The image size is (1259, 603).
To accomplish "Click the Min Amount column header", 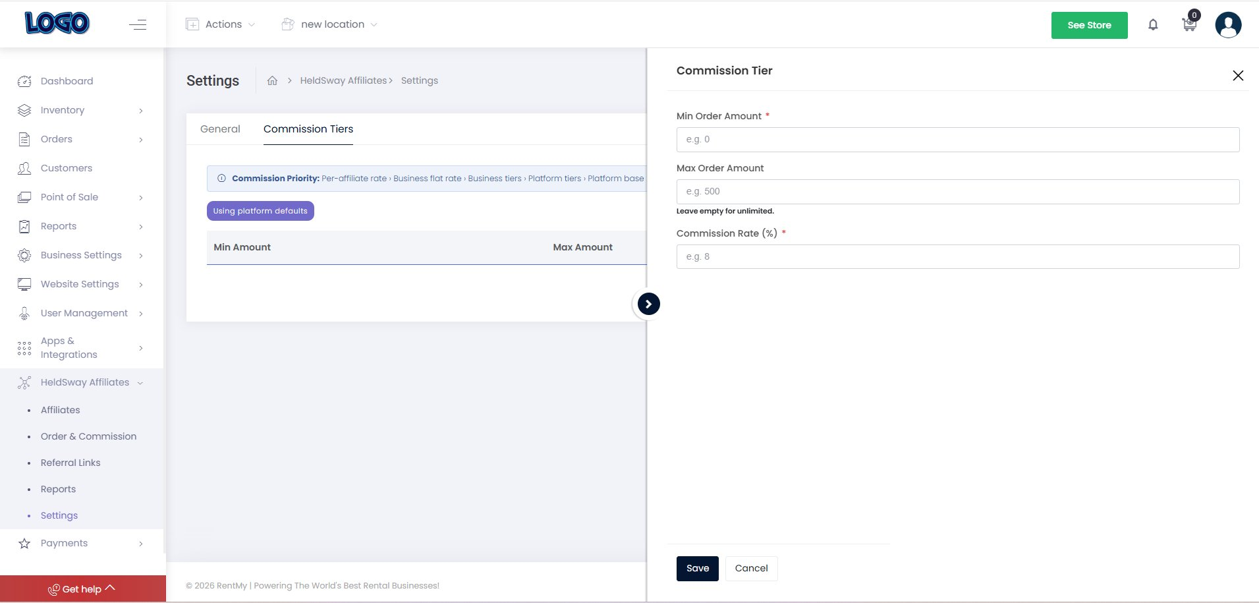I will (x=242, y=247).
